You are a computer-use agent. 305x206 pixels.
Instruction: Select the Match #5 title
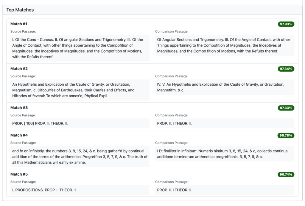pos(19,174)
